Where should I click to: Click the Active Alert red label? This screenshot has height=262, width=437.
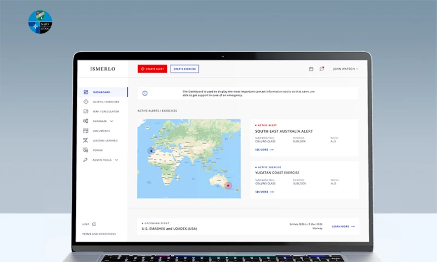tap(266, 126)
